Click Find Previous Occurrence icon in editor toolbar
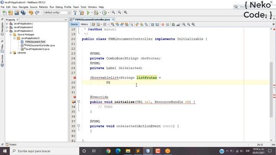The height and width of the screenshot is (155, 276). coord(117,25)
